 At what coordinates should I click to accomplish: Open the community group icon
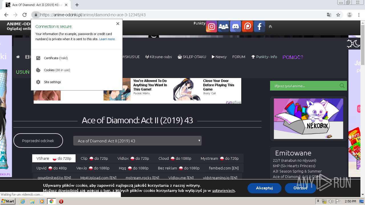click(223, 26)
